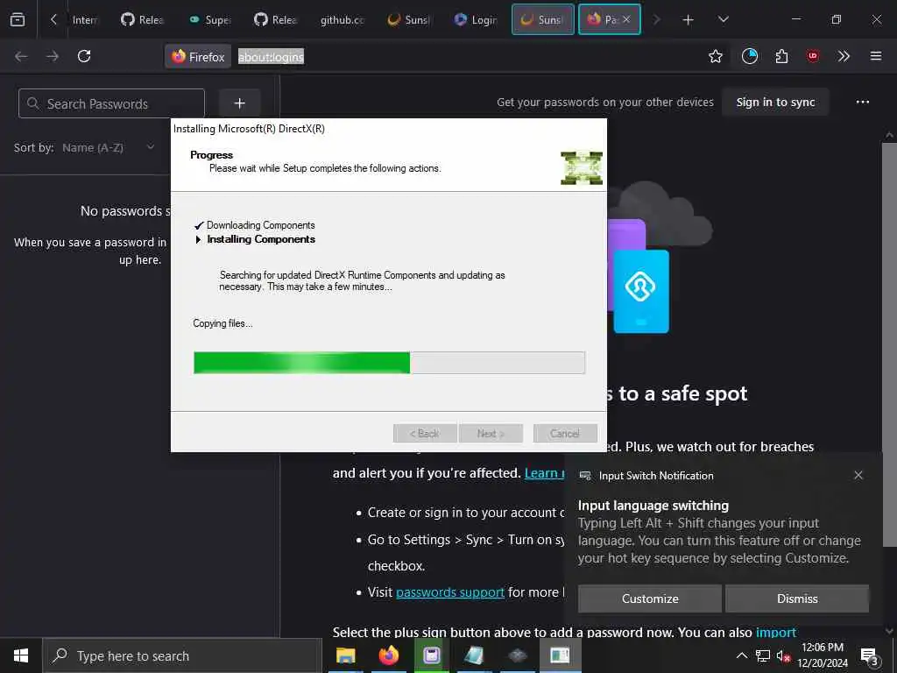Viewport: 897px width, 673px height.
Task: Close the Input Switch Notification
Action: point(858,476)
